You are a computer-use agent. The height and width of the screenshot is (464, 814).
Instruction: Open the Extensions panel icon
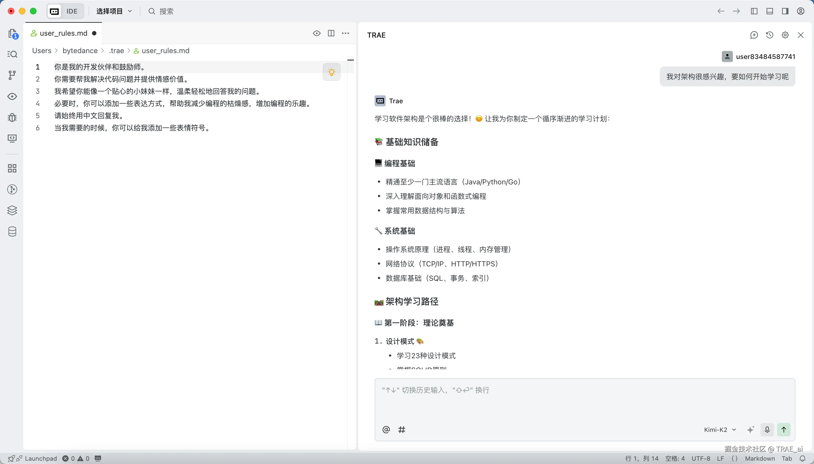[x=12, y=168]
